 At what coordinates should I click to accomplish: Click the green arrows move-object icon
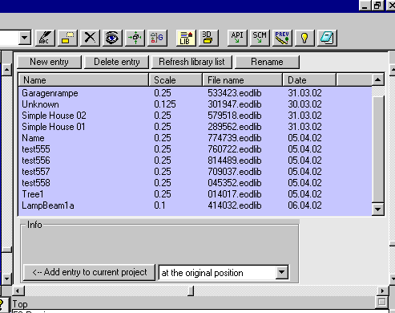tap(135, 38)
